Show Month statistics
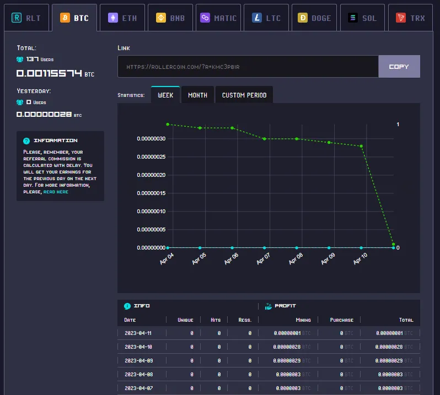Image resolution: width=440 pixels, height=395 pixels. click(197, 95)
